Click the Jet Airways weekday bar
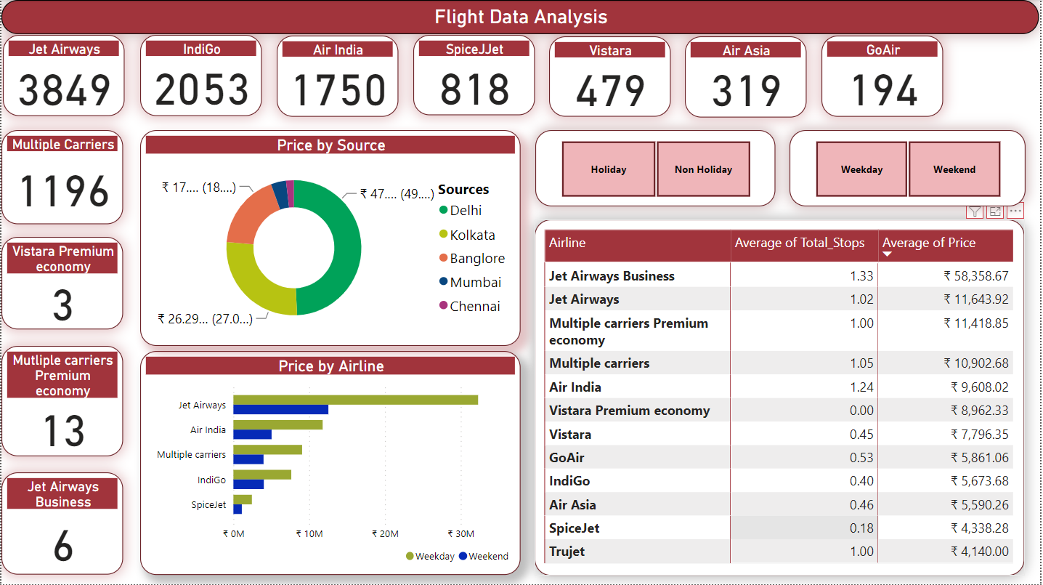Screen dimensions: 1043x585 click(355, 400)
